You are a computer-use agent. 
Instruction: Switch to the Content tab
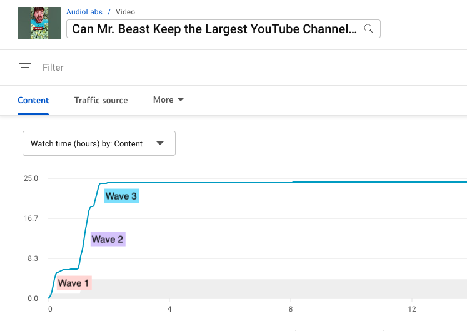click(x=33, y=100)
